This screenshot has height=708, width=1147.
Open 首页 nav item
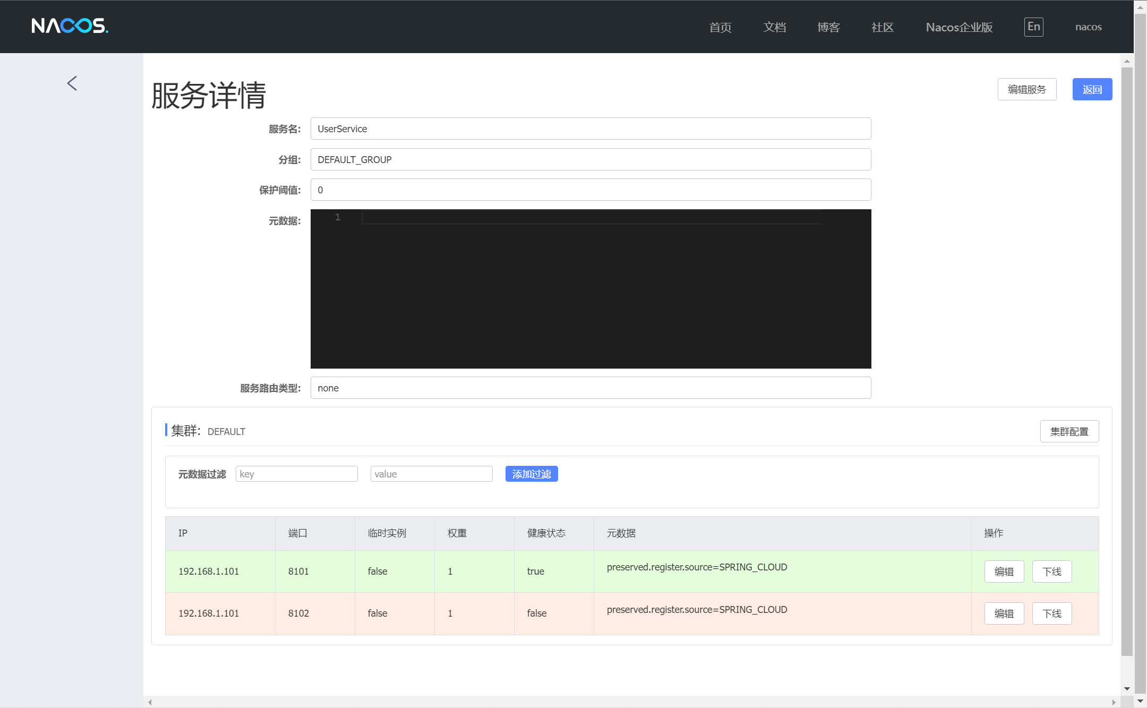pos(721,27)
